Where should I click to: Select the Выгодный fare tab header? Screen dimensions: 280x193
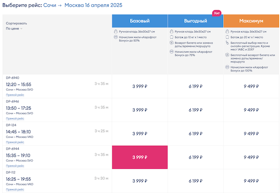click(195, 21)
